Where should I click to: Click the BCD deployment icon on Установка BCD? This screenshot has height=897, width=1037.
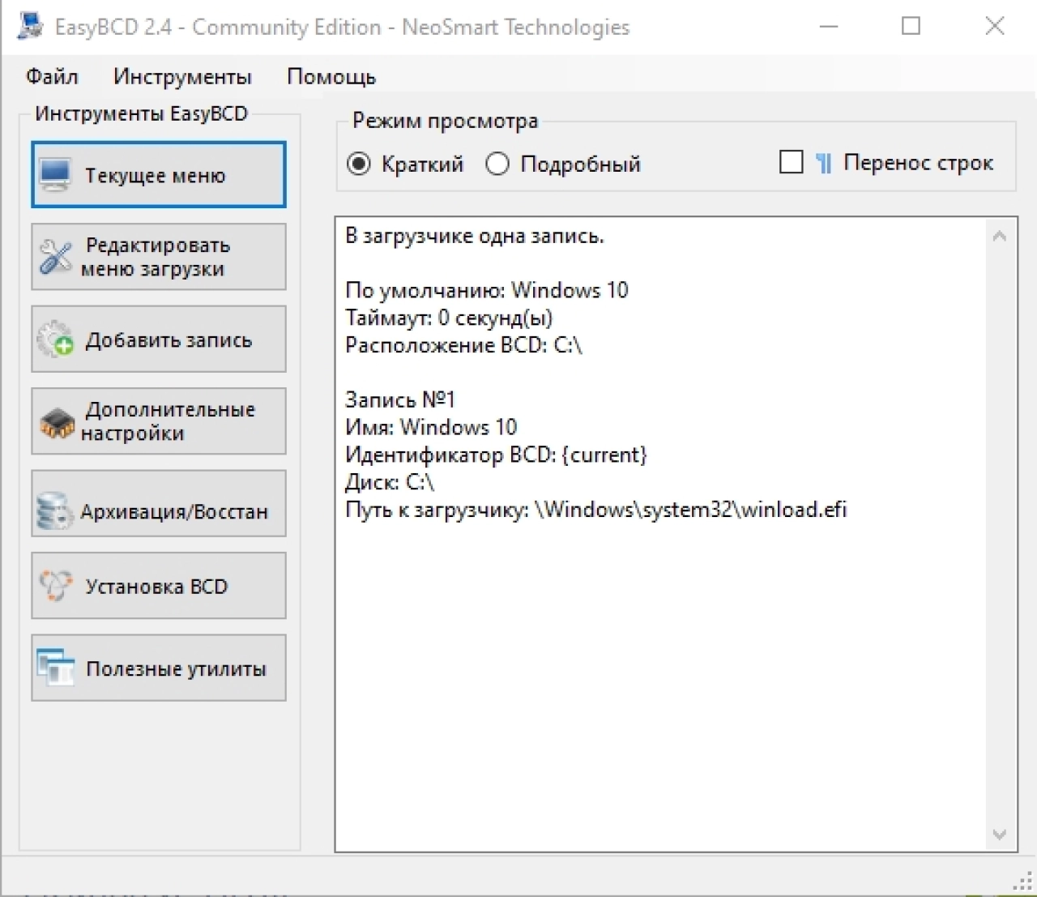[x=56, y=586]
